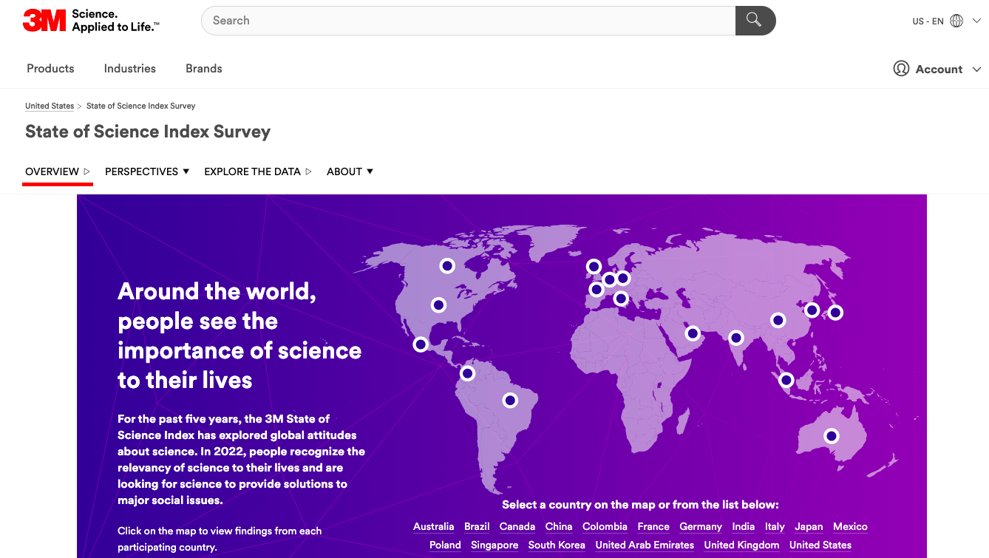989x558 pixels.
Task: Open the Poland country link
Action: [x=445, y=545]
